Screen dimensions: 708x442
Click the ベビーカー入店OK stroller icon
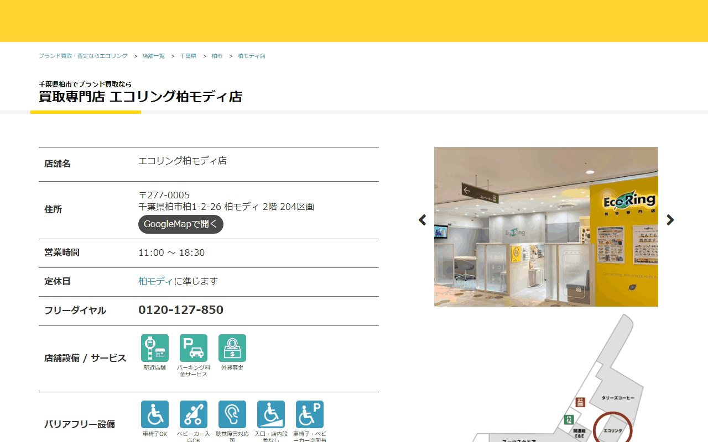194,414
